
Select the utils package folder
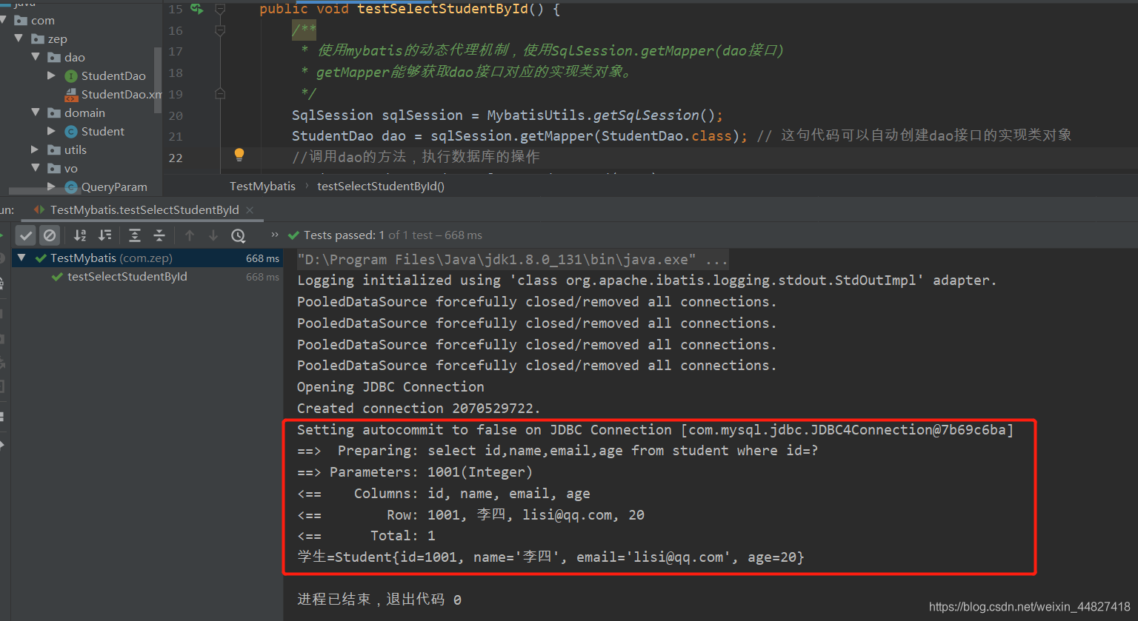[x=67, y=150]
